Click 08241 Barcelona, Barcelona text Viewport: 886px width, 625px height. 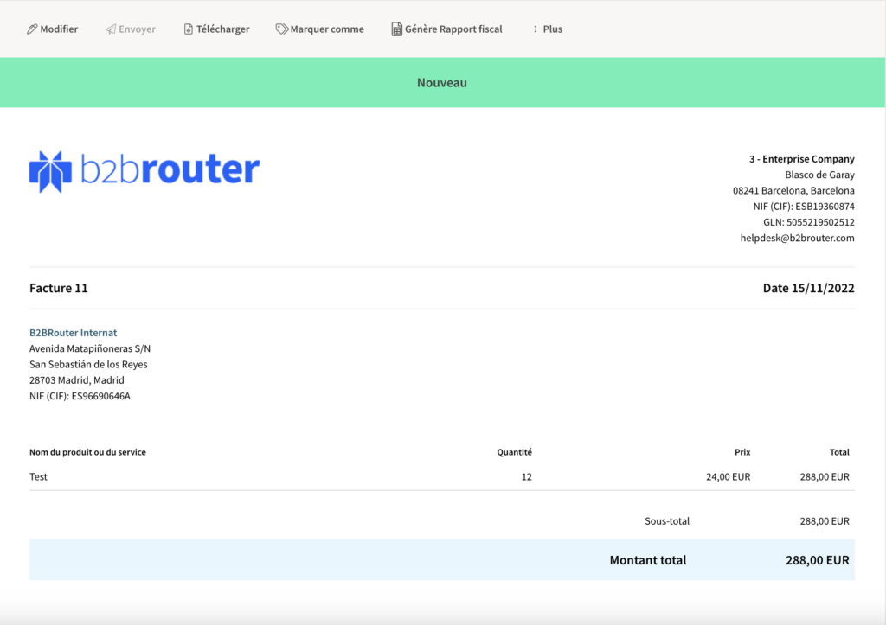click(794, 190)
